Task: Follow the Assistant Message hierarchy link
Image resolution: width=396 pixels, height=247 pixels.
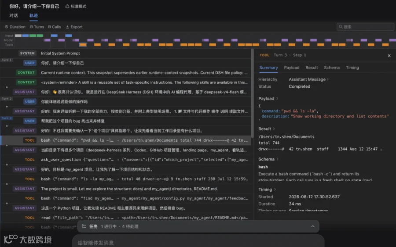Action: coord(308,79)
